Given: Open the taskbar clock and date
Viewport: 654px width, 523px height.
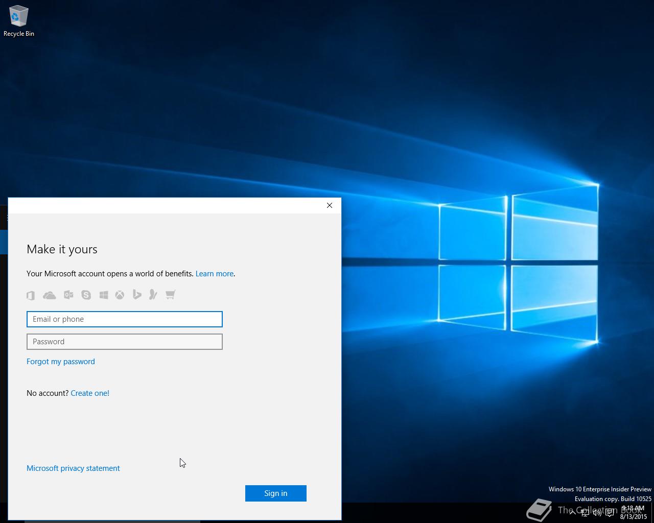Looking at the screenshot, I should click(633, 512).
